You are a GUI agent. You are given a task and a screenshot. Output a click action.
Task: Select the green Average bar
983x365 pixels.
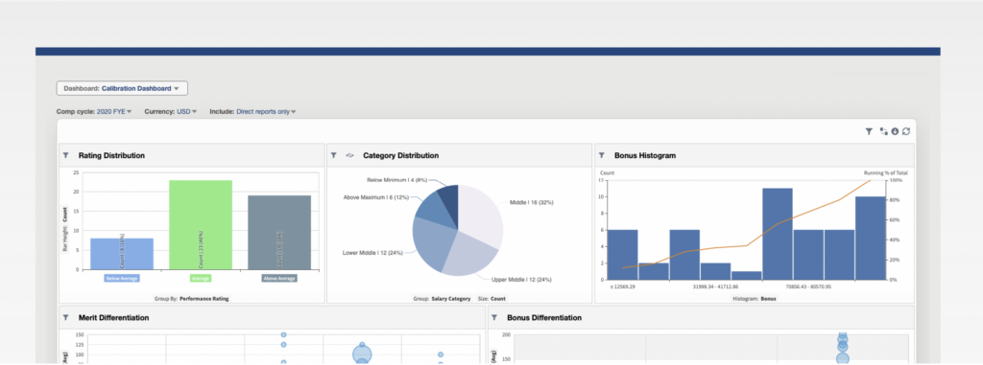point(201,225)
